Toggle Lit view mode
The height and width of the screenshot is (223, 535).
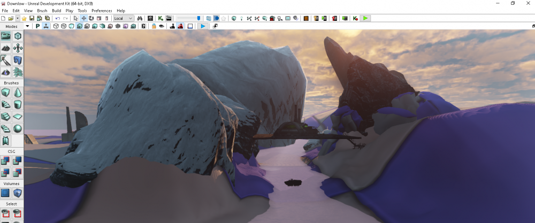coord(79,26)
